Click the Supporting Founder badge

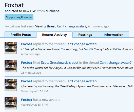pyautogui.click(x=19, y=17)
